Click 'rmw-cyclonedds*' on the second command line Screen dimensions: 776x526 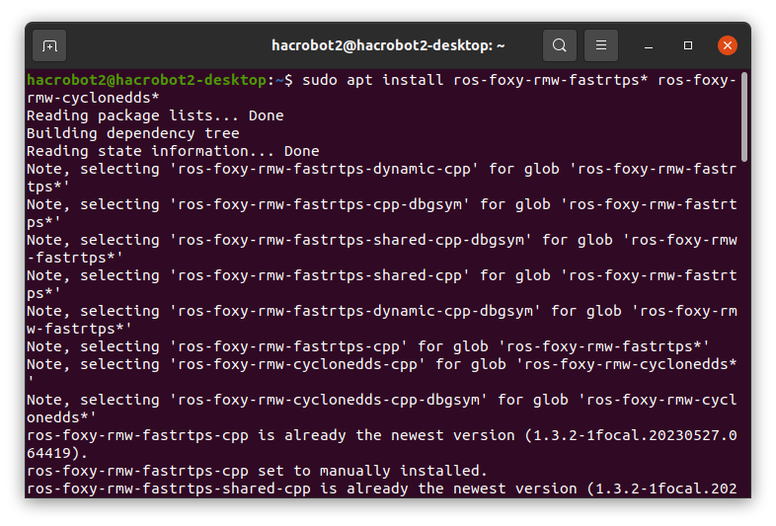click(93, 98)
